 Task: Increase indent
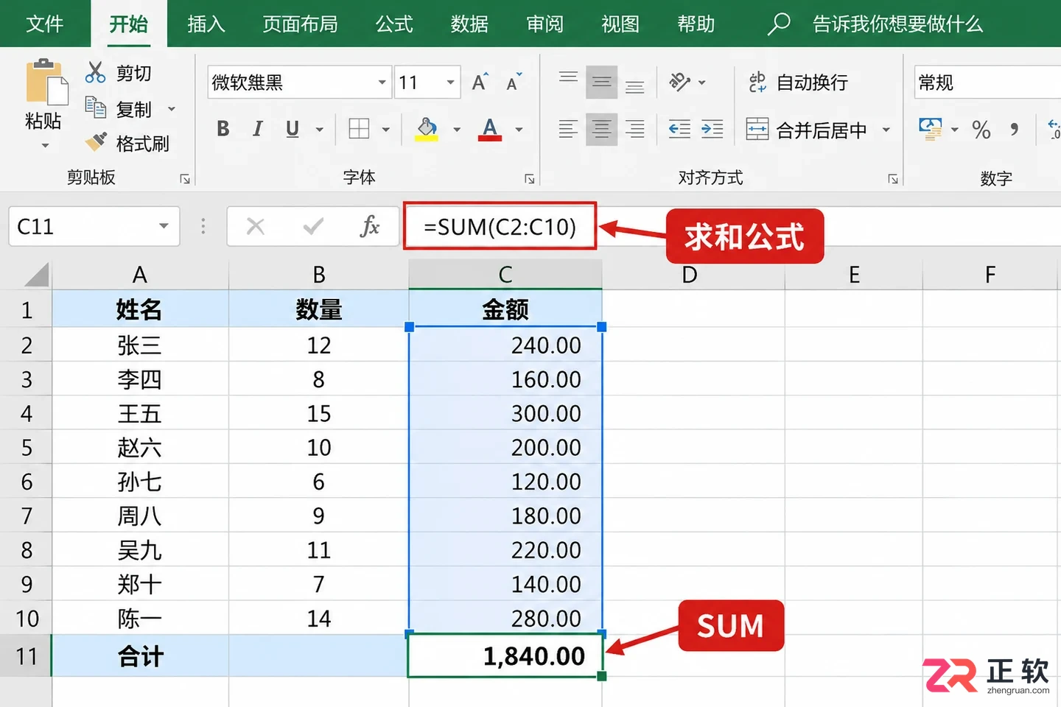click(x=712, y=130)
